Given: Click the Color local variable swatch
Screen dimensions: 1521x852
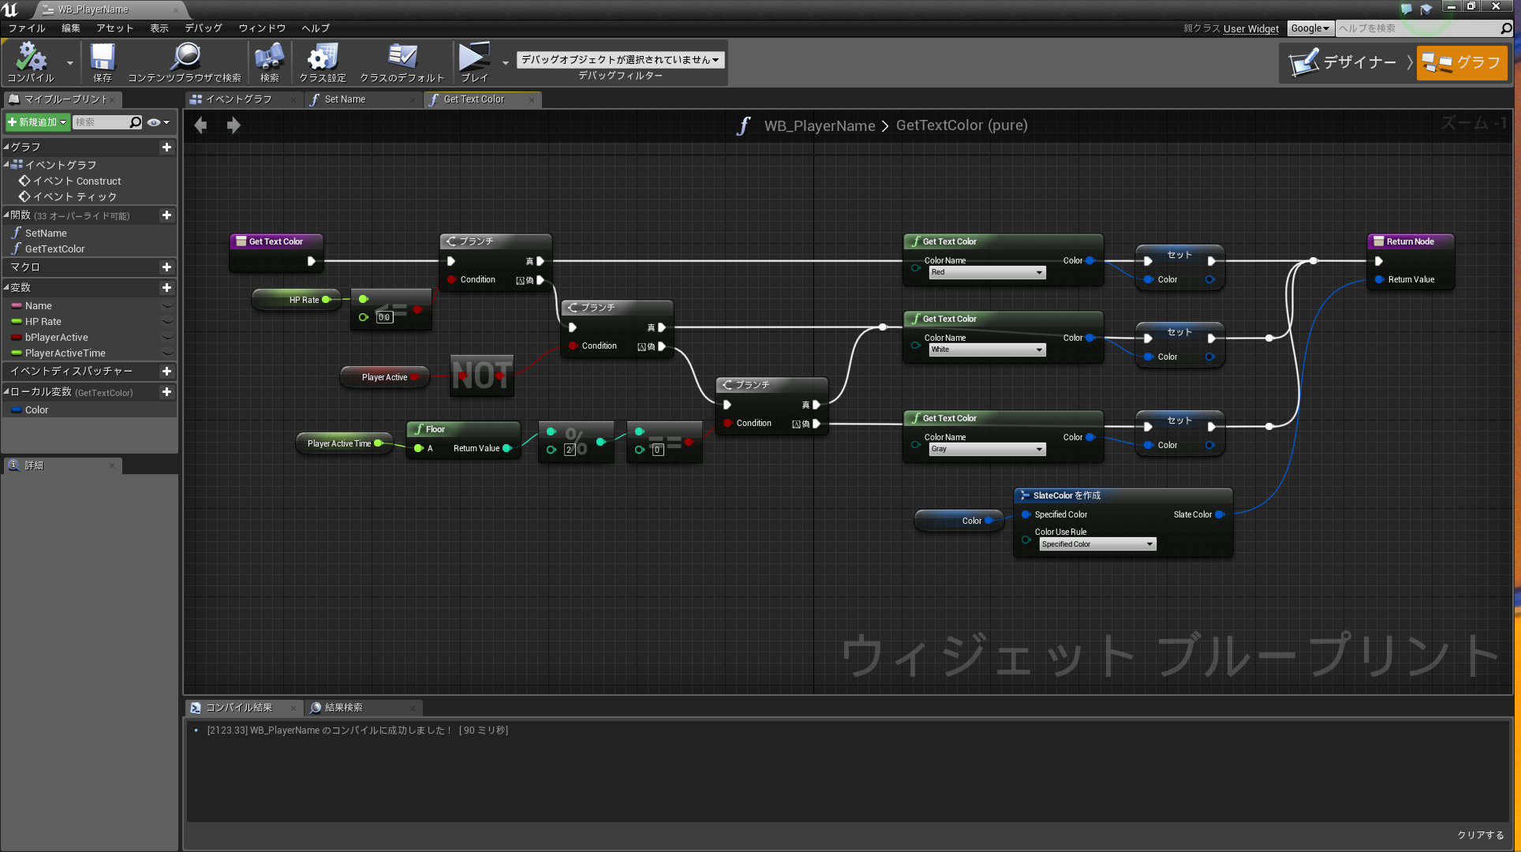Looking at the screenshot, I should [x=17, y=410].
